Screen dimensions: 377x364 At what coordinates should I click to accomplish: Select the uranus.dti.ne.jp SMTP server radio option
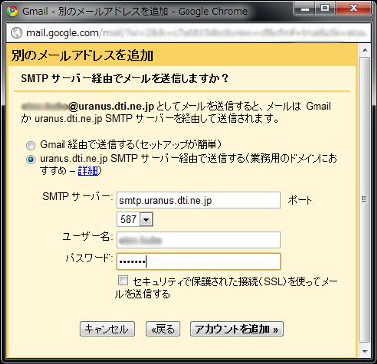pos(31,160)
